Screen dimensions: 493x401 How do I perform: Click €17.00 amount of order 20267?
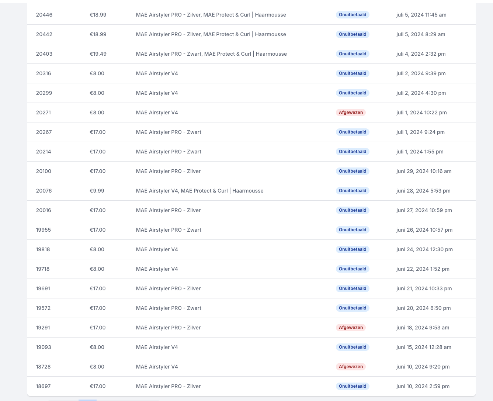click(98, 132)
